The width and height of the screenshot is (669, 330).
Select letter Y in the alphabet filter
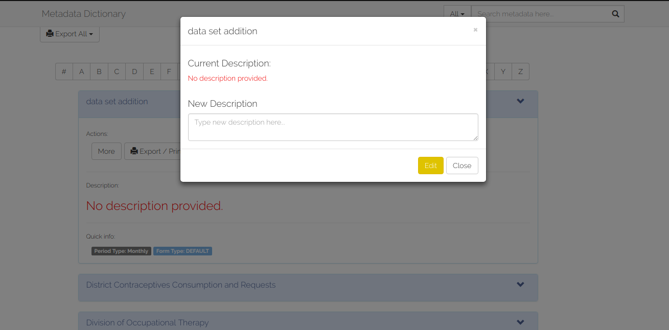tap(503, 72)
